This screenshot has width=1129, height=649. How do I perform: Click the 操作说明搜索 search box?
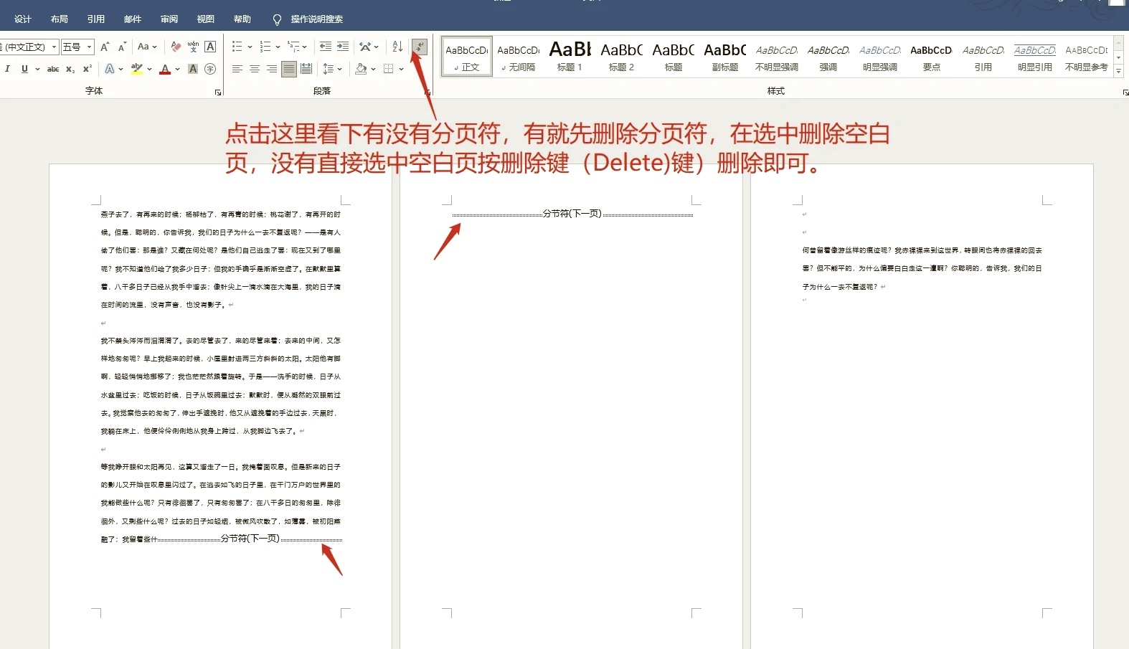316,19
